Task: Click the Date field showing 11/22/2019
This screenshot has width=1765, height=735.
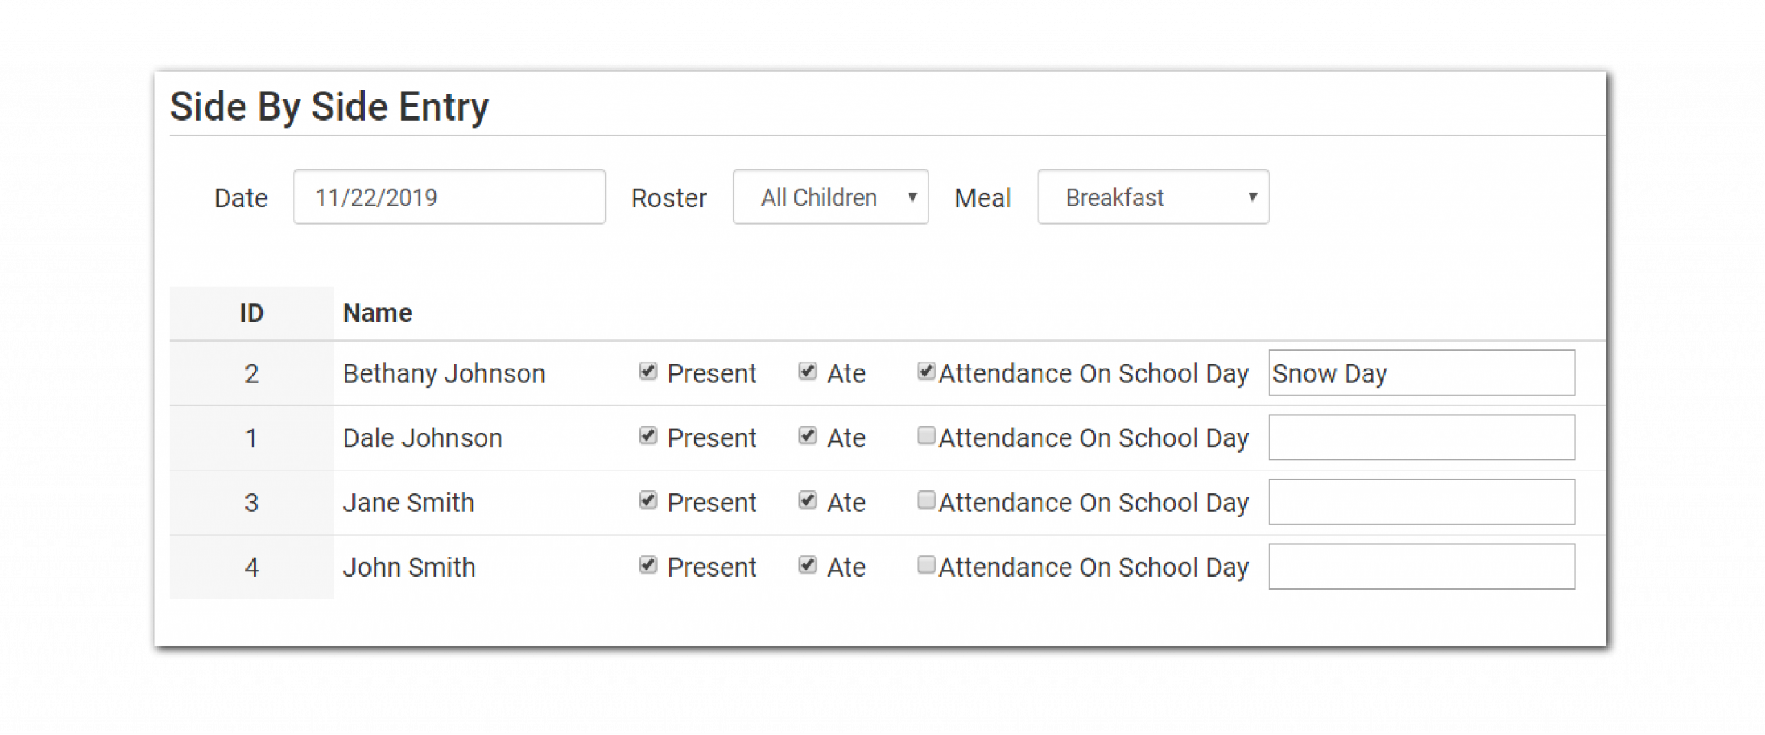Action: 449,197
